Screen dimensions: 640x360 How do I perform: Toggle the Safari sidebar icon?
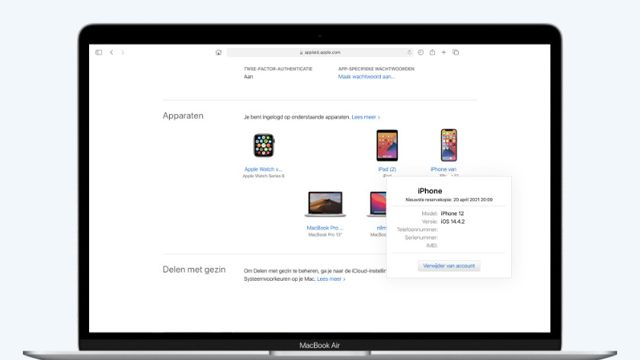pos(99,53)
